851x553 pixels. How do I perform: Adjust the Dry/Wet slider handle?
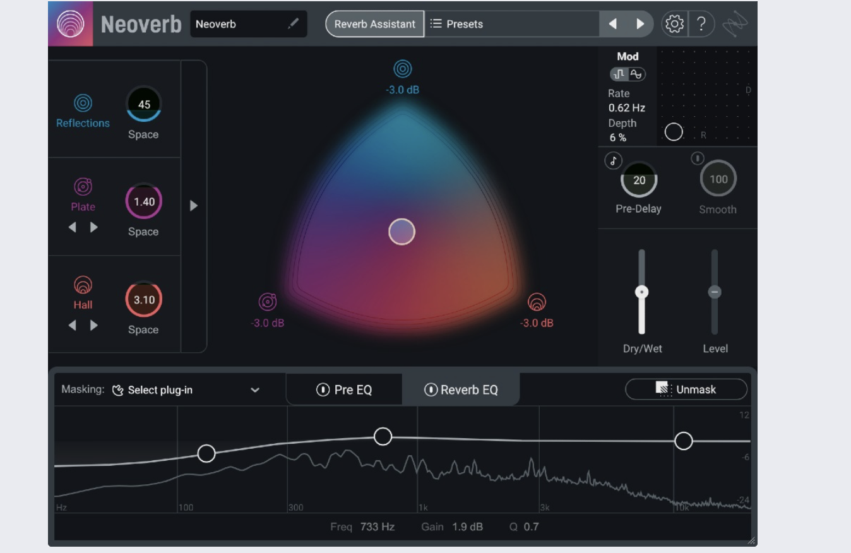click(x=641, y=292)
